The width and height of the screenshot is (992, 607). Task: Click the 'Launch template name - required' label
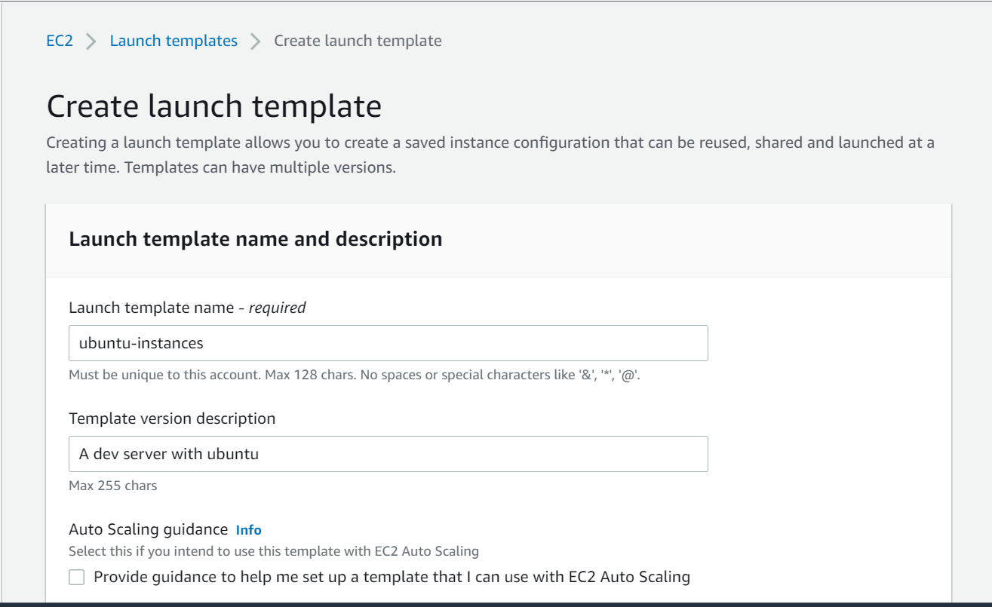(x=188, y=308)
